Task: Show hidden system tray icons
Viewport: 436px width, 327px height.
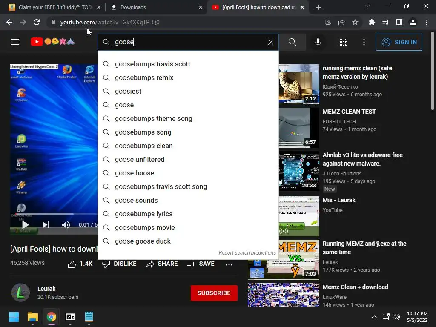Action: tap(374, 317)
